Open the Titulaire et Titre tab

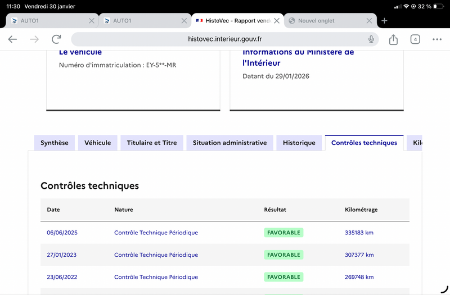click(x=152, y=143)
